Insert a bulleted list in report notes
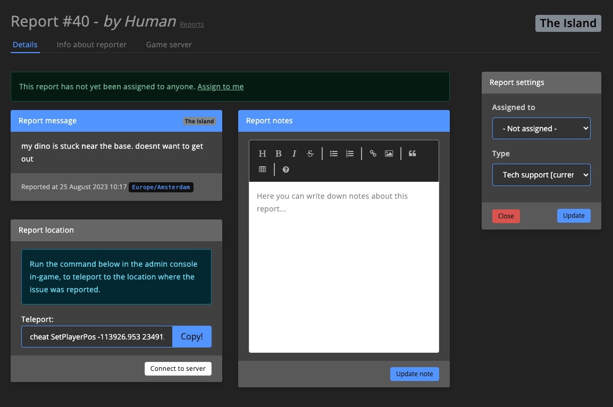The width and height of the screenshot is (613, 407). coord(333,154)
